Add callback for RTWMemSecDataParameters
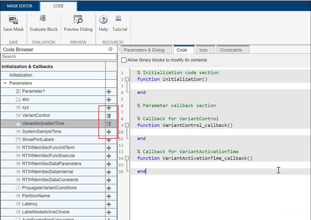Viewport: 311px width, 220px height. click(x=109, y=164)
